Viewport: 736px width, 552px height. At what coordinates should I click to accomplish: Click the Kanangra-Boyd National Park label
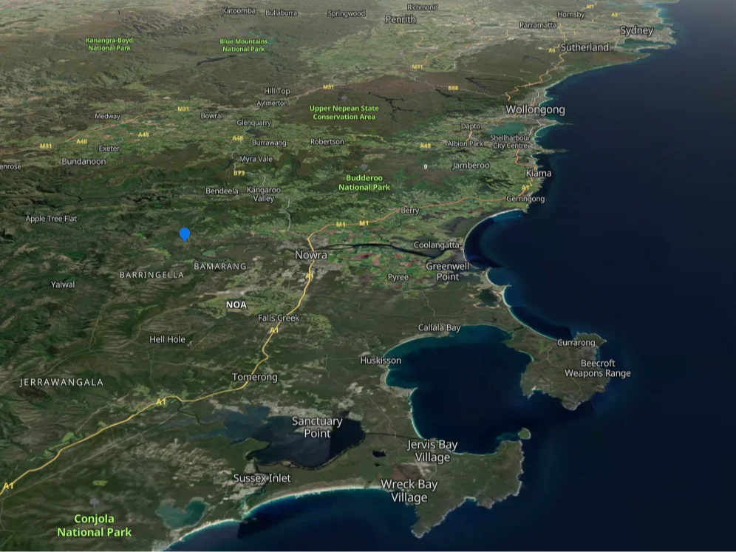point(110,44)
